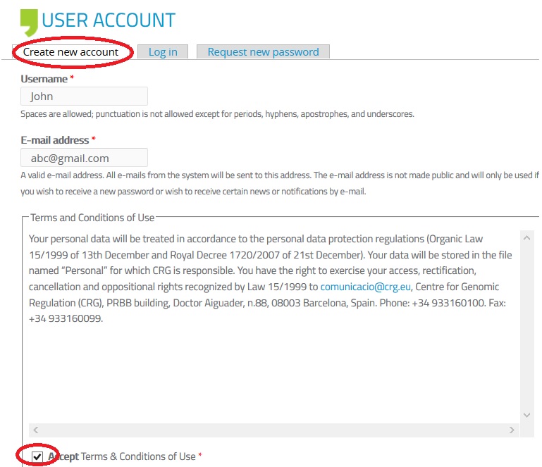Click the terms box scroll-down arrow
This screenshot has height=467, width=542.
coord(526,415)
